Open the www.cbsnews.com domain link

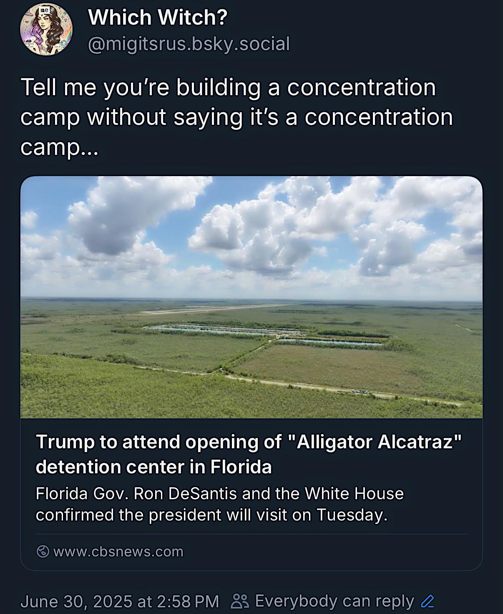(118, 551)
